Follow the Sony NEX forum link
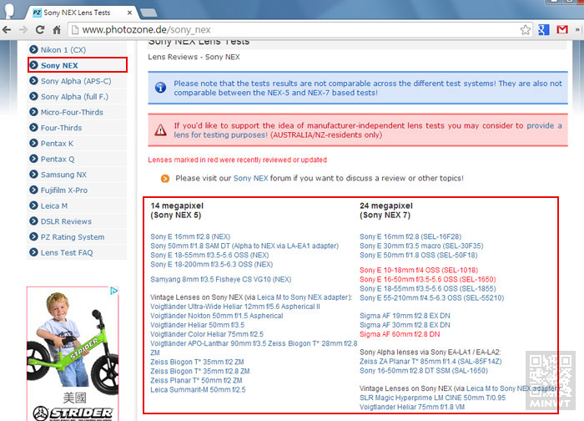584x421 pixels. click(250, 178)
